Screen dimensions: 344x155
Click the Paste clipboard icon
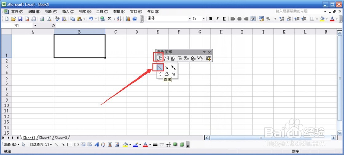79,19
